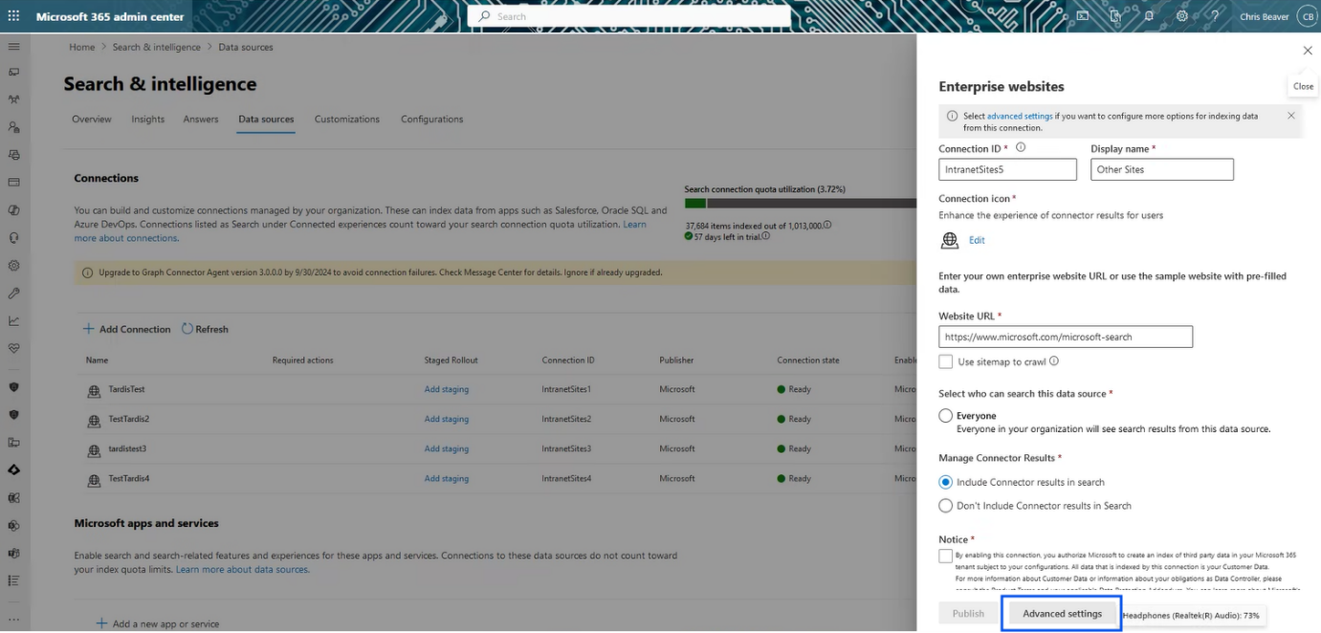Click Edit for the connection icon
Screen dimensions: 1321x633
(x=977, y=240)
